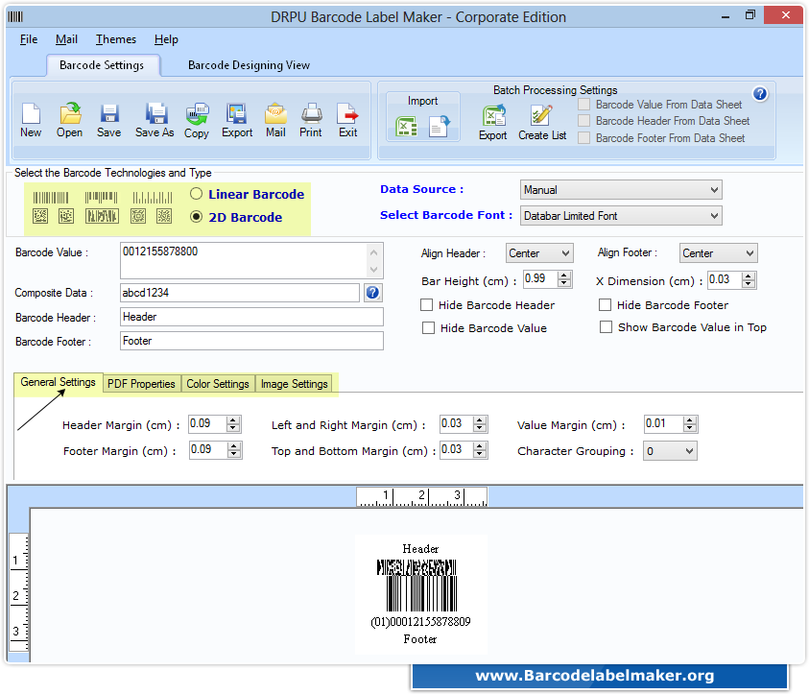809x694 pixels.
Task: Toggle Show Barcode Value in Top
Action: click(607, 327)
